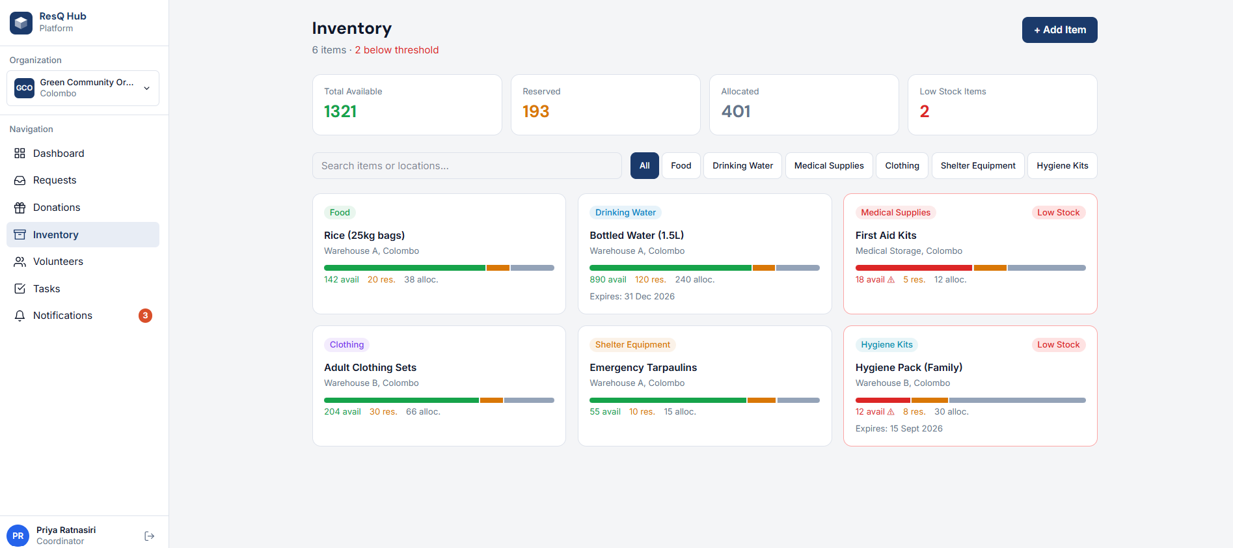Click the First Aid Kits stock bar
The width and height of the screenshot is (1233, 548).
(x=970, y=268)
